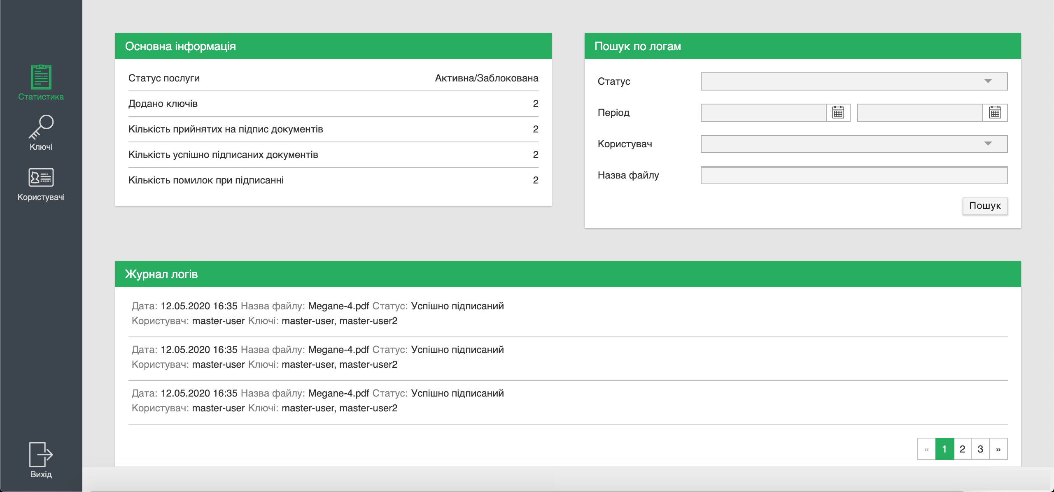Viewport: 1054px width, 492px height.
Task: Click the next page » arrow
Action: click(x=998, y=449)
